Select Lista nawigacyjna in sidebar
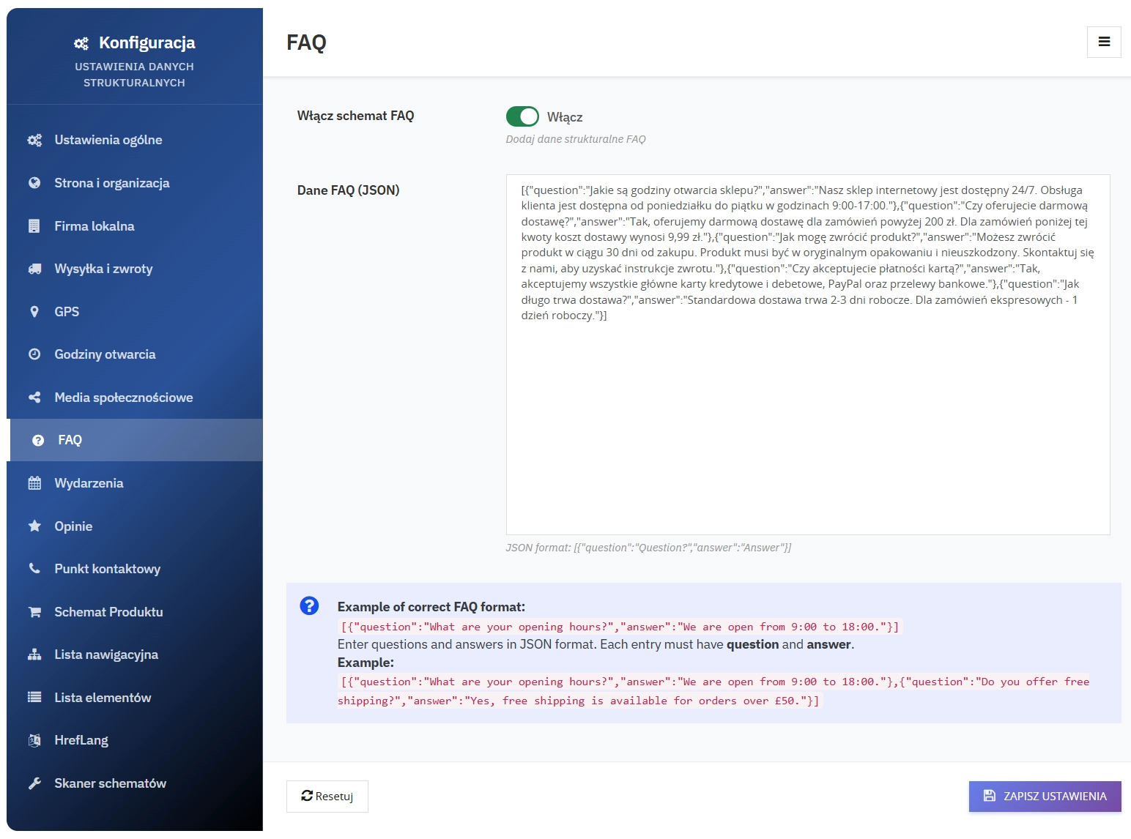 pos(106,655)
